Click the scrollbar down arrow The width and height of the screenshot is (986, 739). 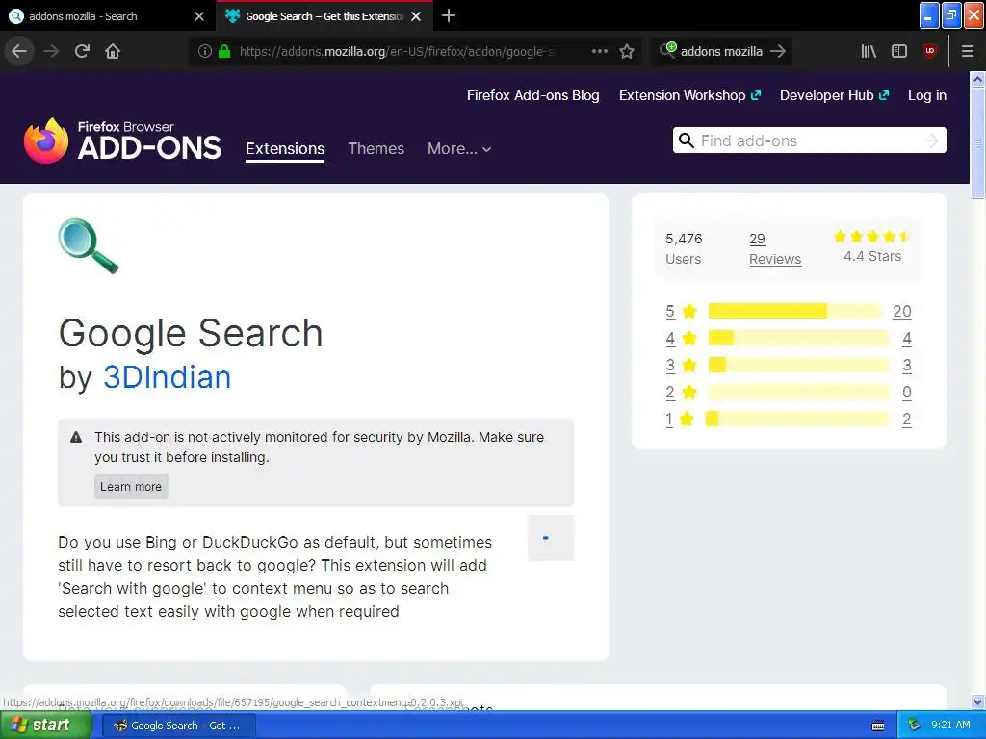pyautogui.click(x=978, y=701)
